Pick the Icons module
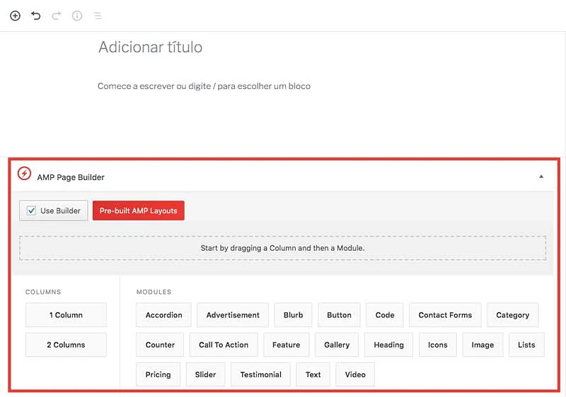Screen dimensions: 566x397 coord(437,345)
